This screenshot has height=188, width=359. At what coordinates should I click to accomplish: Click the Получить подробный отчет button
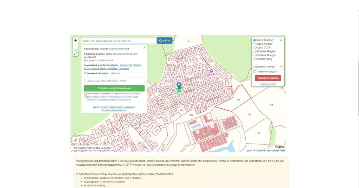point(114,88)
